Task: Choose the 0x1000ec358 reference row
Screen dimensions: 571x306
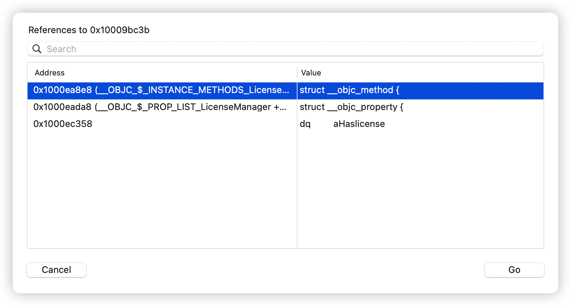Action: coord(285,124)
